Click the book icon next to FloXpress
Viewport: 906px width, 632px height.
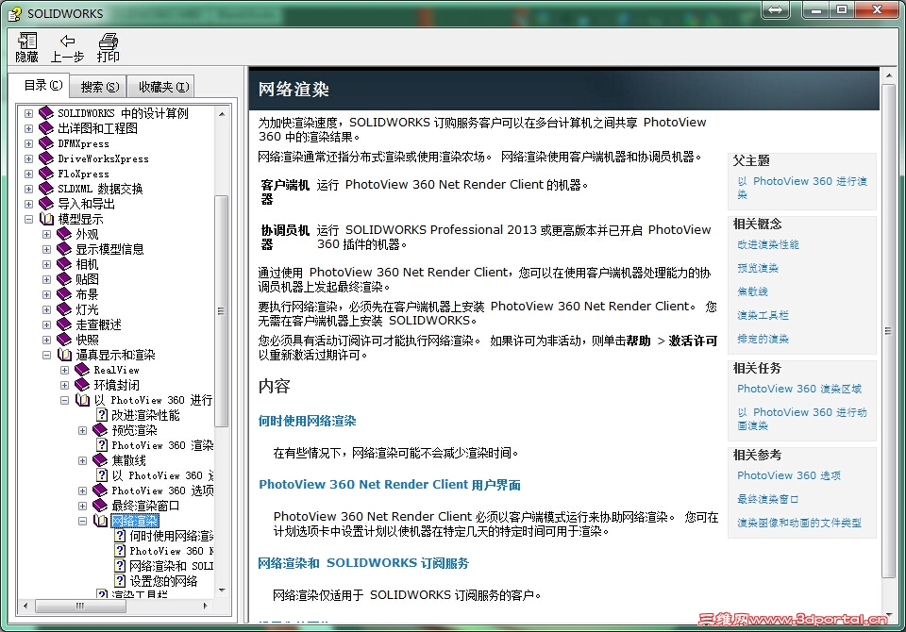(x=46, y=174)
